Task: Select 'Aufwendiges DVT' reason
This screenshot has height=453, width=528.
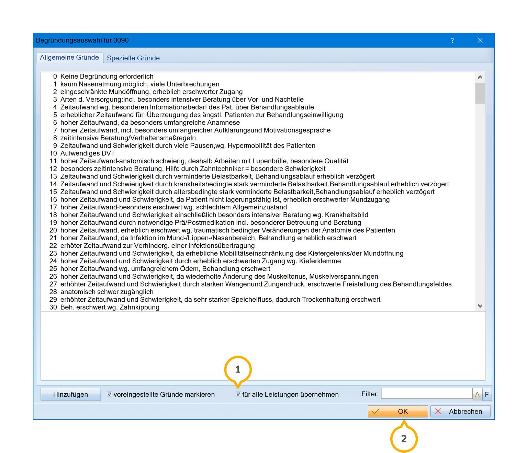Action: (x=258, y=153)
